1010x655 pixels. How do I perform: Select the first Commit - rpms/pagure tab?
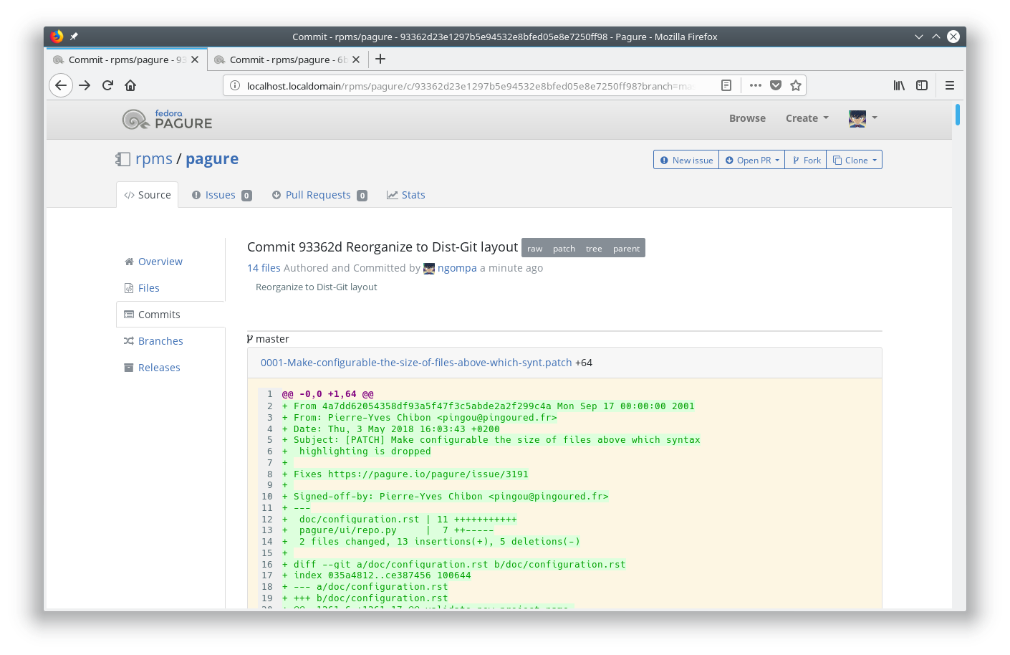pyautogui.click(x=127, y=59)
